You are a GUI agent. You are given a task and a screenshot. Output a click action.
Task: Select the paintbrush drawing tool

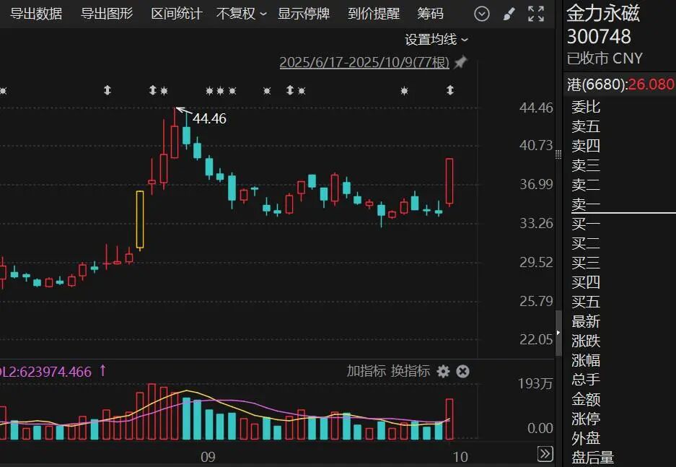509,14
